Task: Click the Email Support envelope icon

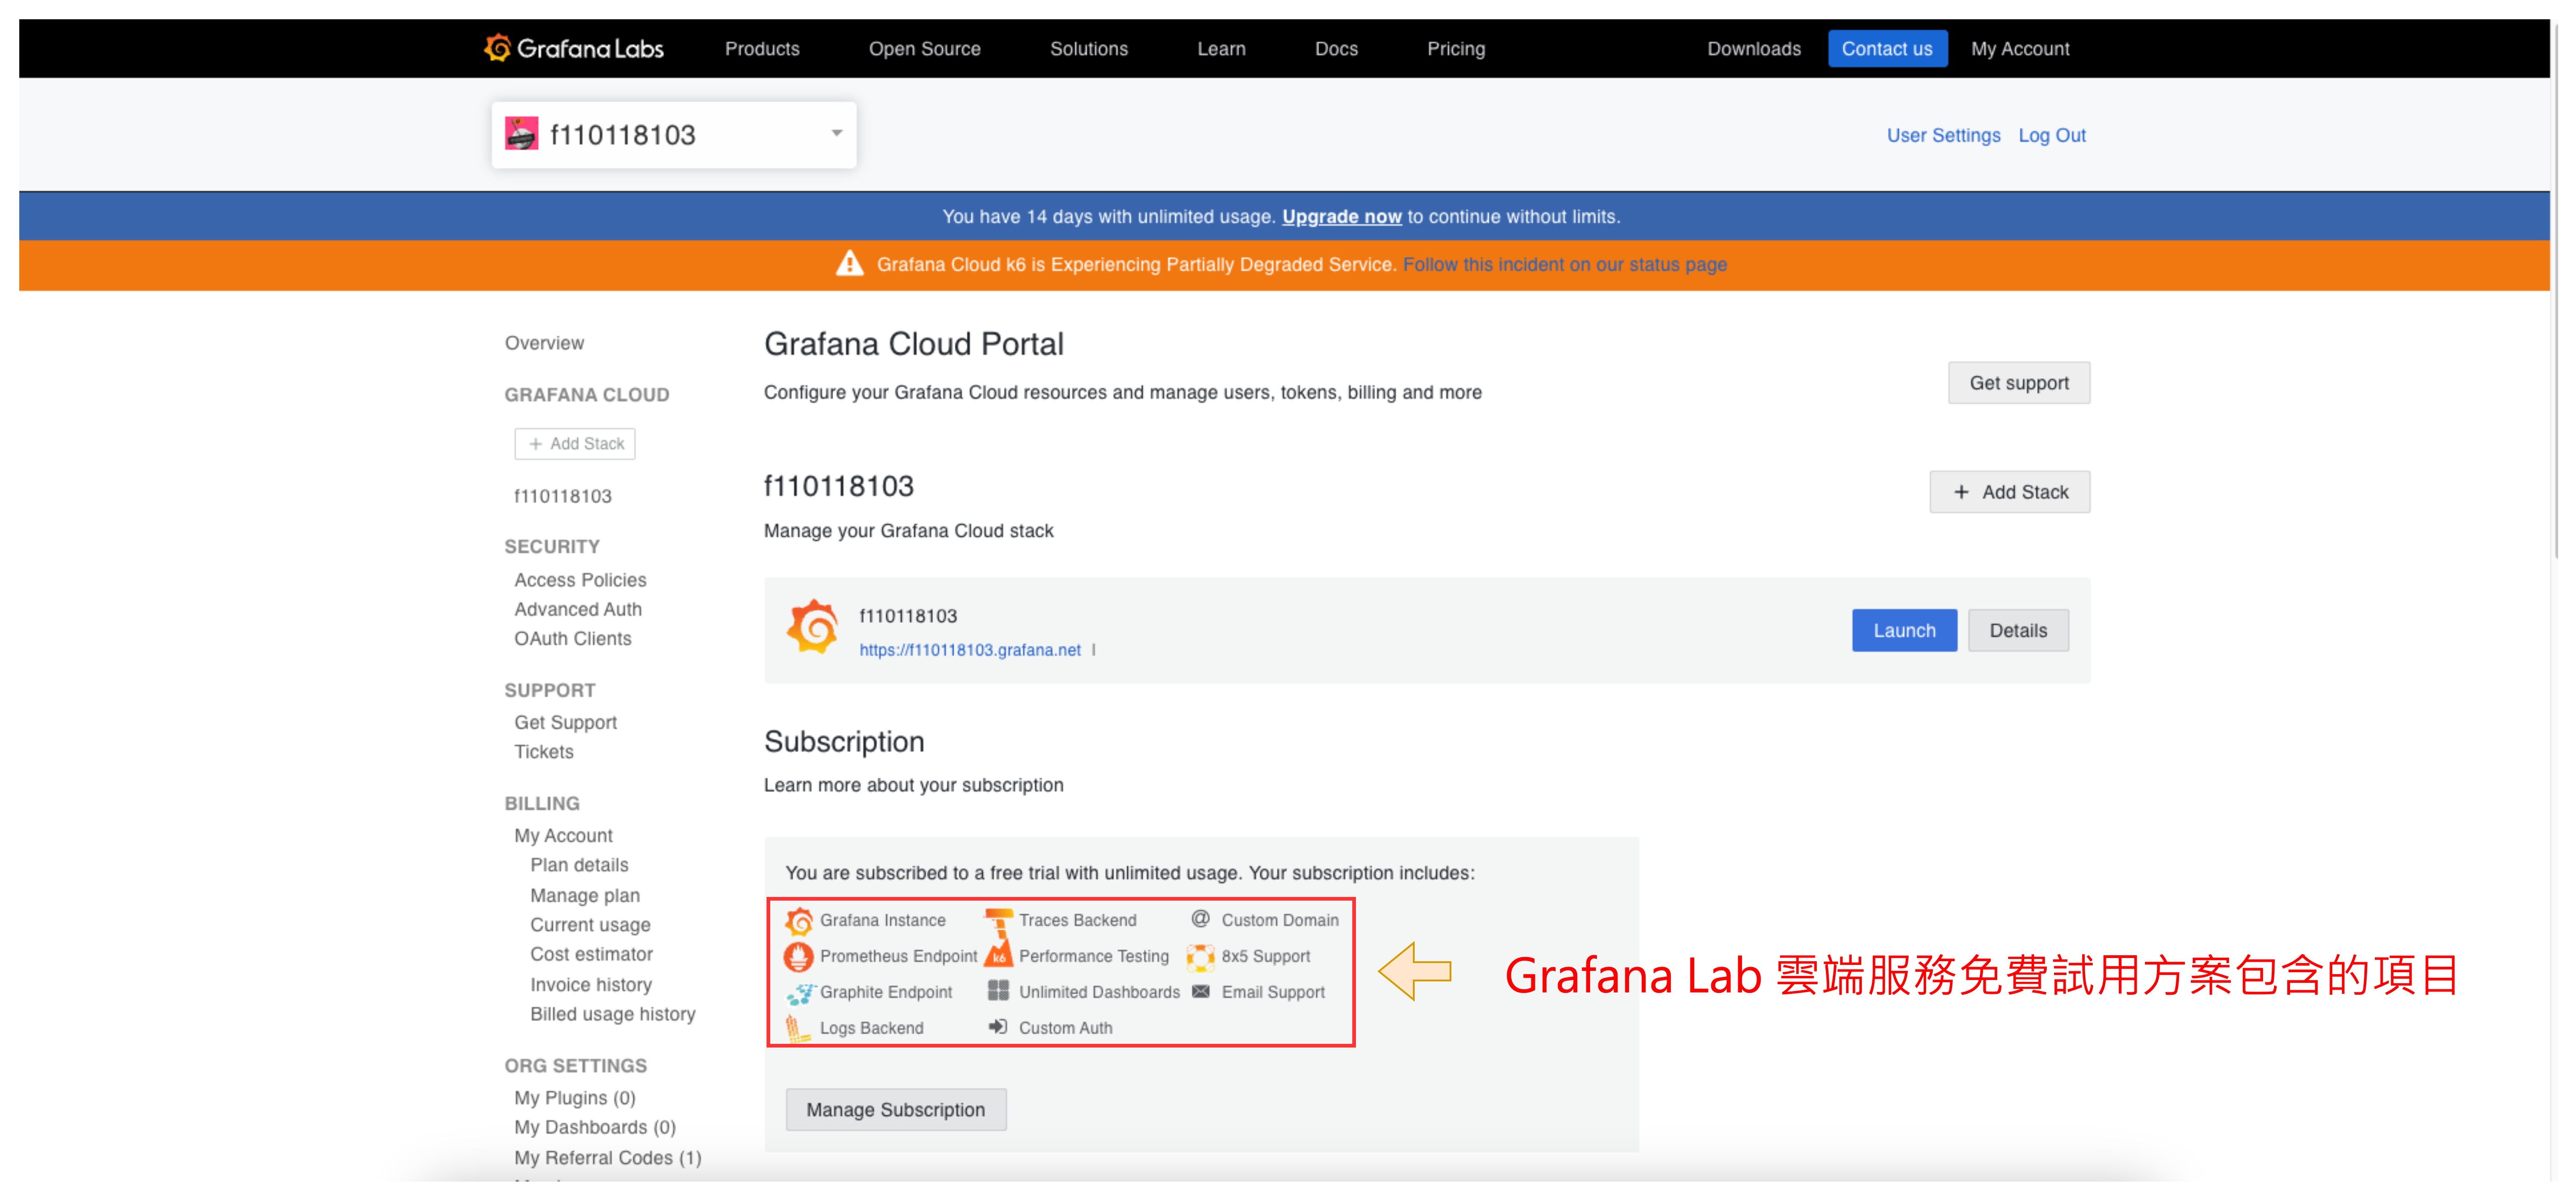Action: (x=1200, y=991)
